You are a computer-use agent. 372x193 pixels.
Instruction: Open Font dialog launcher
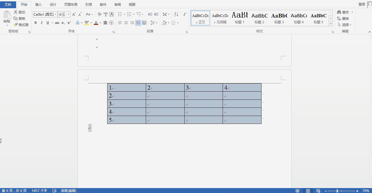114,32
